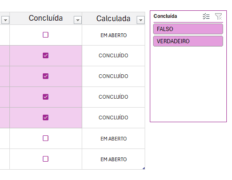Click the Concluída column header
The height and width of the screenshot is (180, 232).
pos(46,18)
